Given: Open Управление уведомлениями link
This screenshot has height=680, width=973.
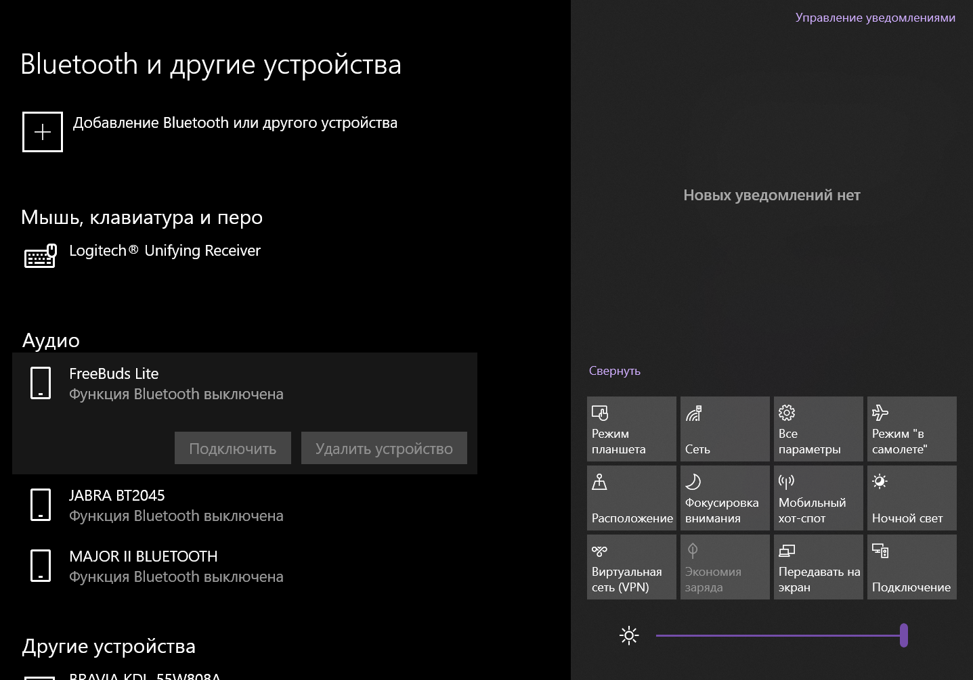Looking at the screenshot, I should [875, 18].
